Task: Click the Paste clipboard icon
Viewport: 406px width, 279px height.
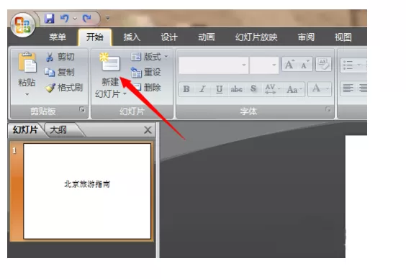Action: pyautogui.click(x=27, y=62)
